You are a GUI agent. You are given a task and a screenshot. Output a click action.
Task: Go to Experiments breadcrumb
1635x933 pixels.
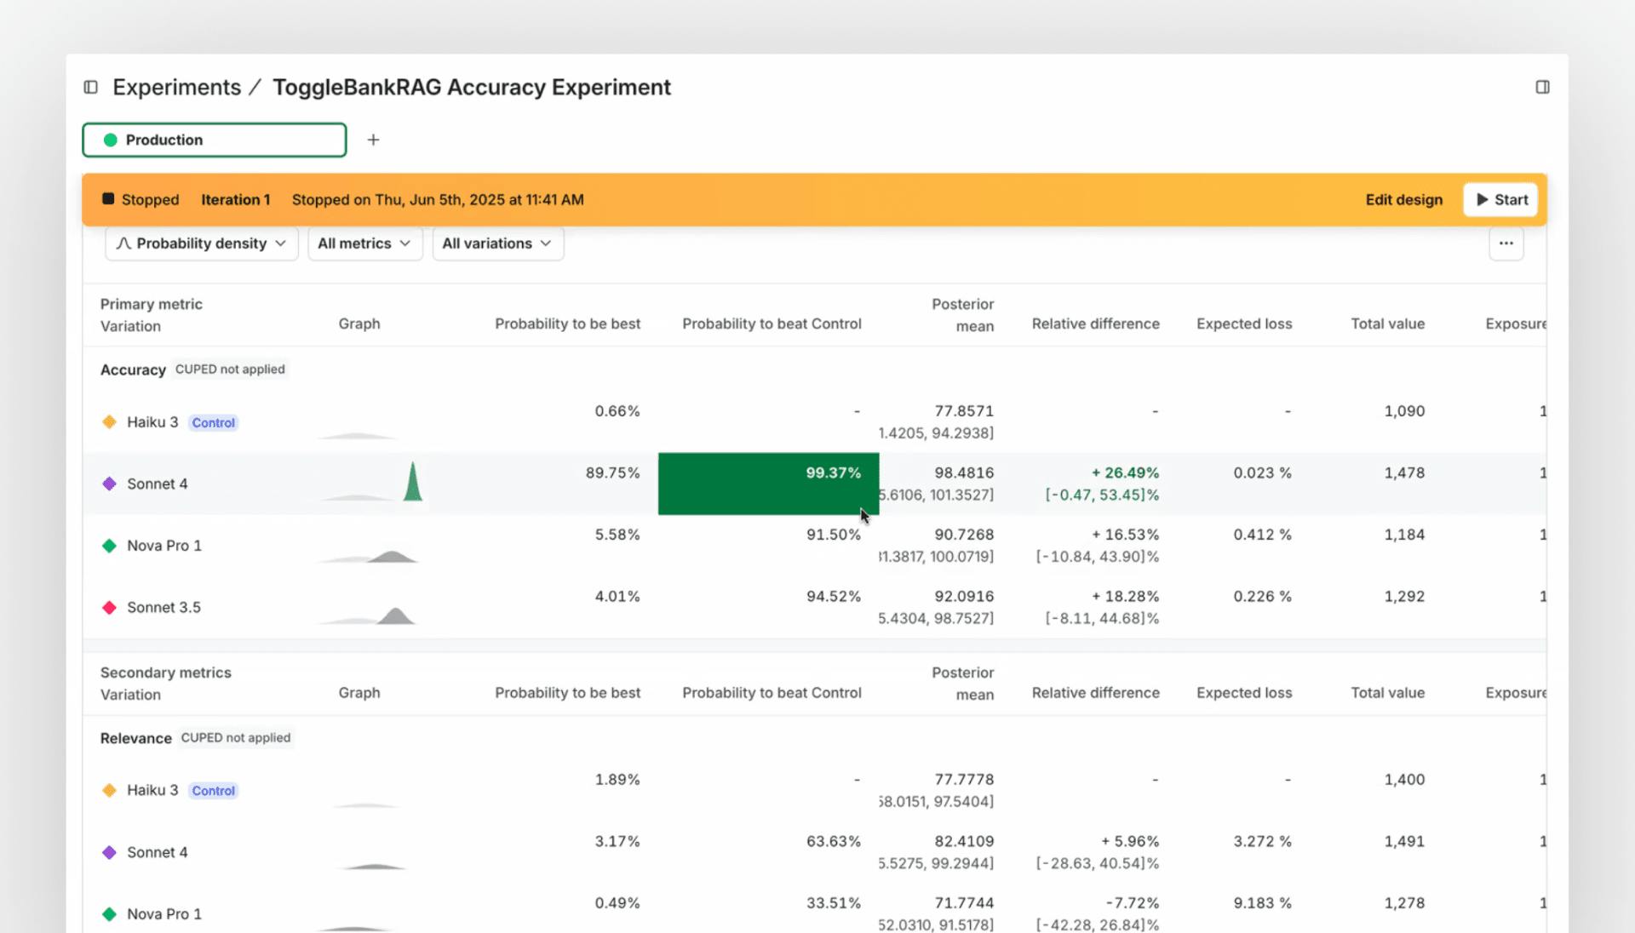click(177, 87)
